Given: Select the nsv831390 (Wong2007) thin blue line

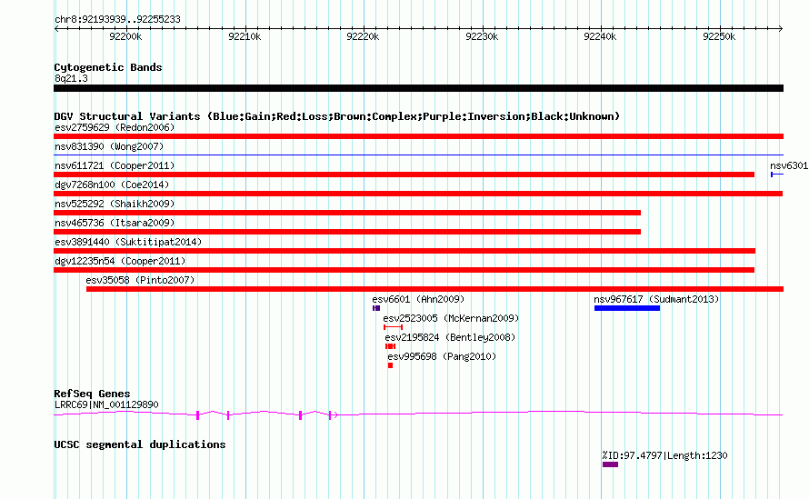Looking at the screenshot, I should [x=418, y=155].
